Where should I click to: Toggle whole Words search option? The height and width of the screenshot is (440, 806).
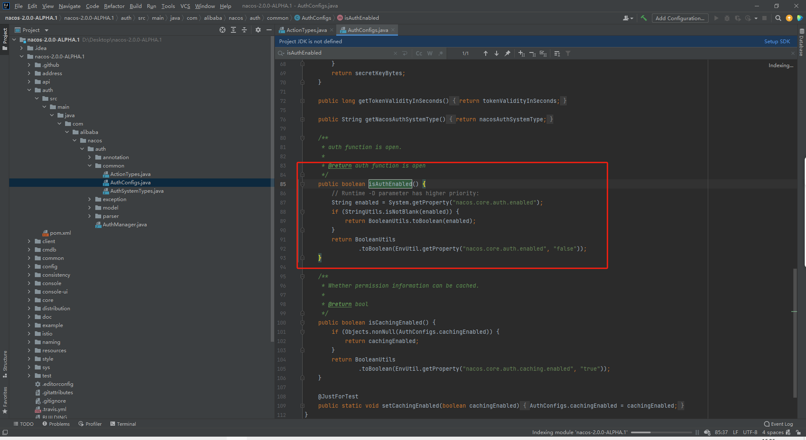(x=430, y=53)
